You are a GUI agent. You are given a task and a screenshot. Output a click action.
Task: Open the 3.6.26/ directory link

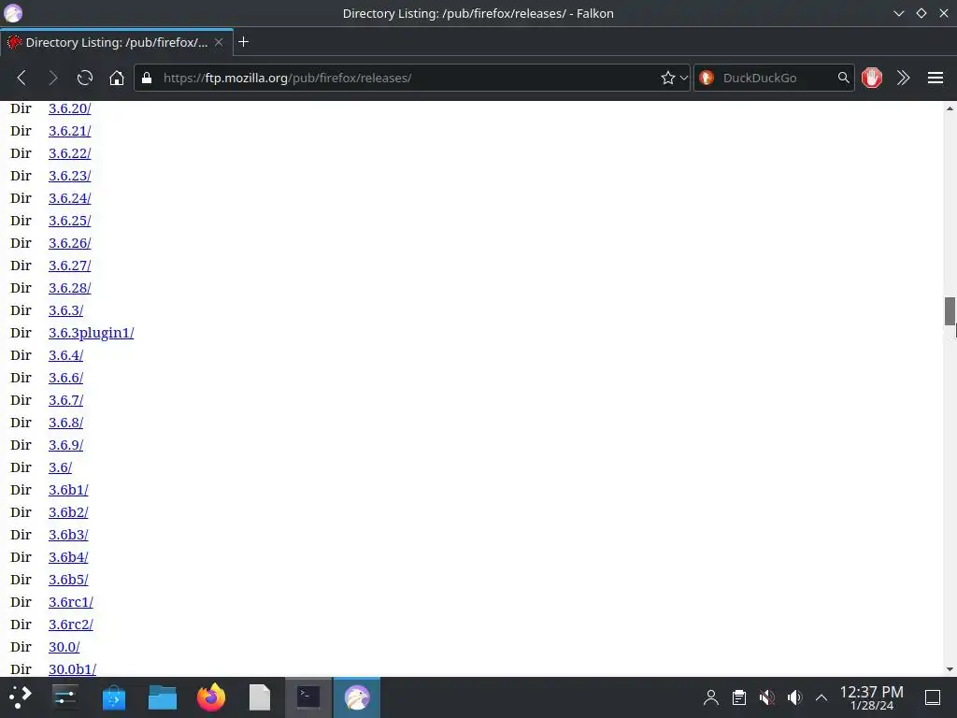pos(69,243)
